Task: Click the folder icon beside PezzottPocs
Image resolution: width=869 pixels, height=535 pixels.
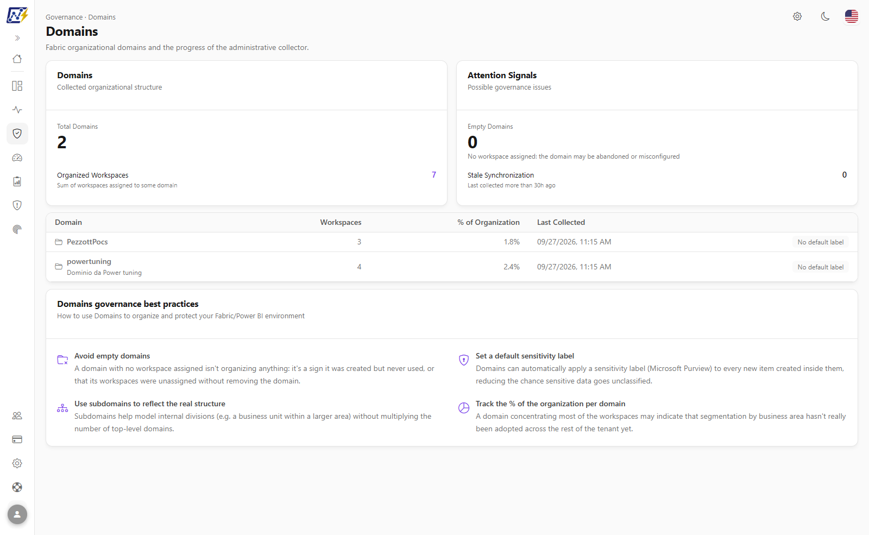Action: pos(59,242)
